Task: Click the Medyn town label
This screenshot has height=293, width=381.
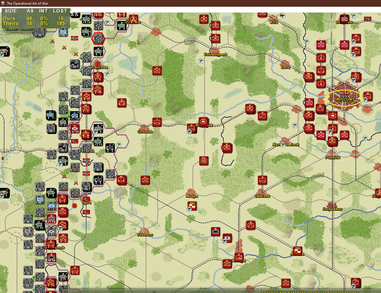Action: tap(192, 196)
